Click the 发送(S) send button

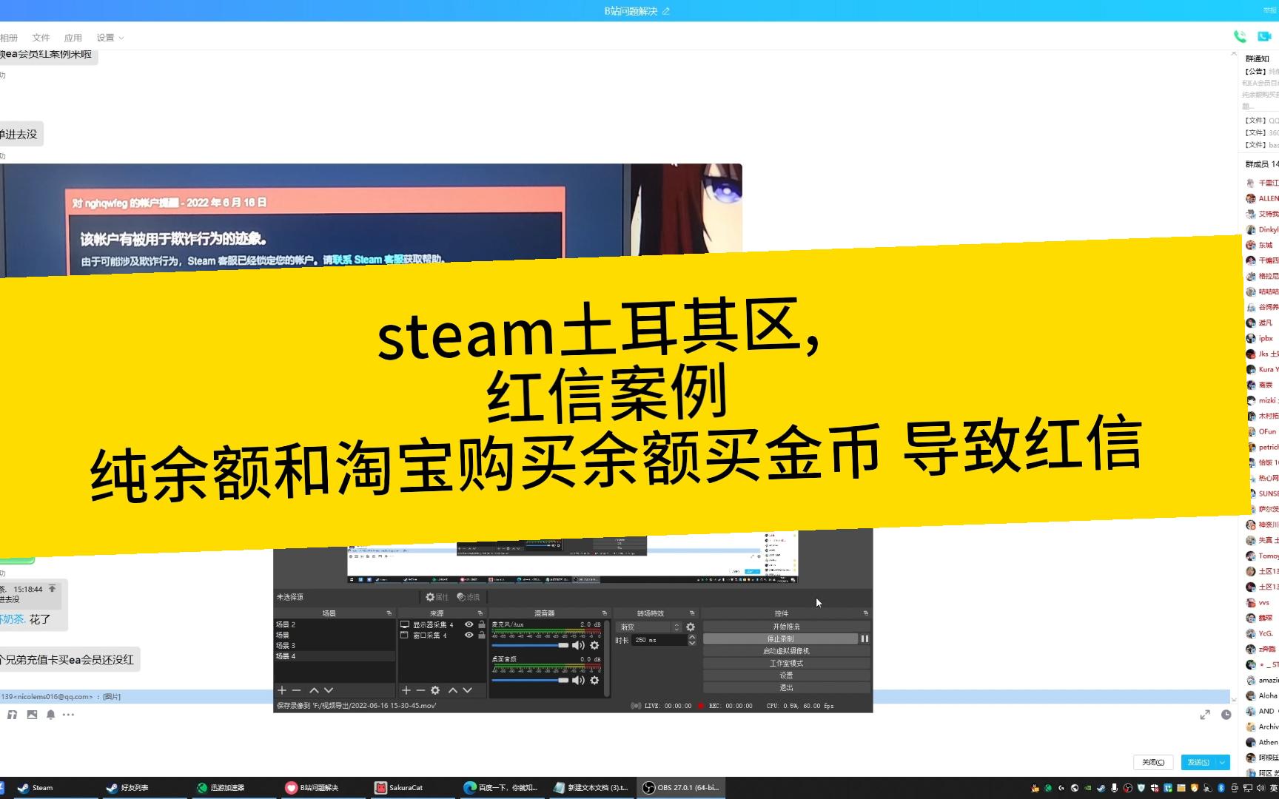click(1198, 762)
